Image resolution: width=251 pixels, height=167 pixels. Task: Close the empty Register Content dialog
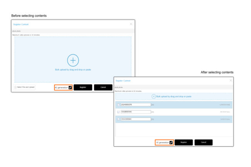pos(131,24)
